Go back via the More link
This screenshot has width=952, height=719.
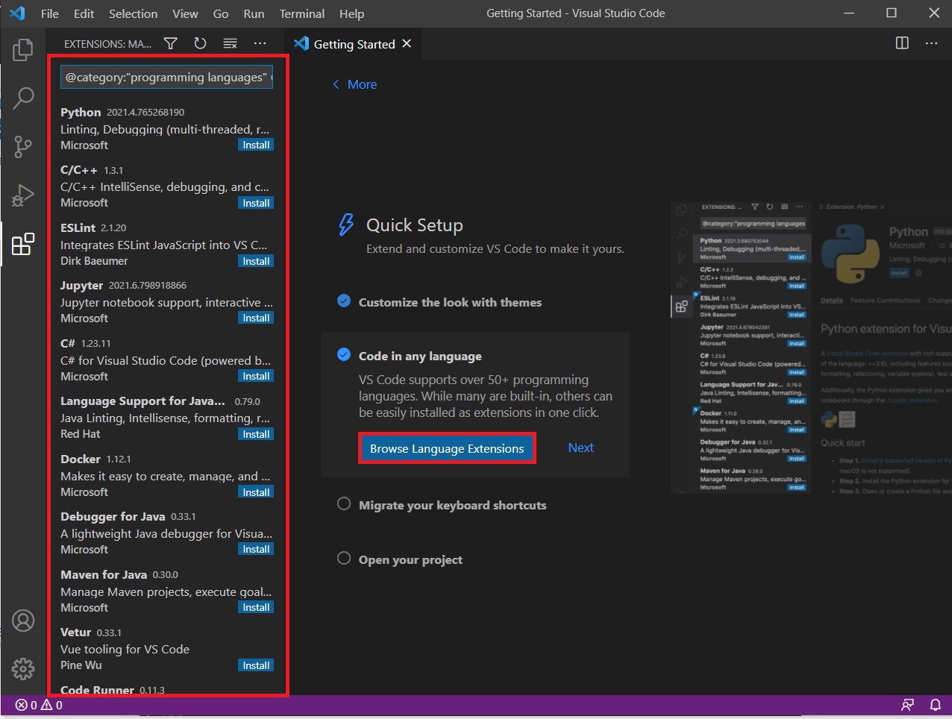pyautogui.click(x=354, y=84)
